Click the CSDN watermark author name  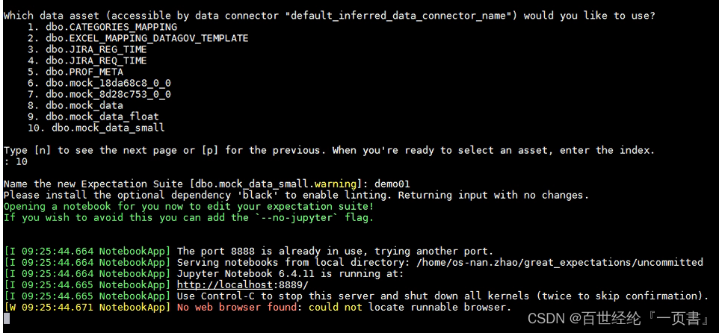(x=644, y=318)
